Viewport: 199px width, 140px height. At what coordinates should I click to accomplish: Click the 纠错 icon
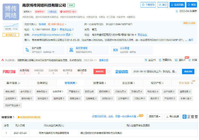(189, 60)
